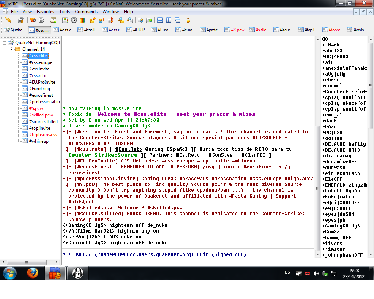The width and height of the screenshot is (374, 299).
Task: Open the URLs List globe icon
Action: click(x=149, y=20)
